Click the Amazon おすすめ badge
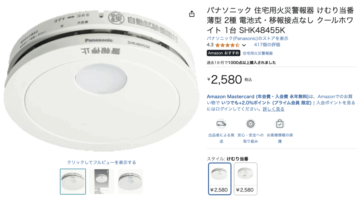 [223, 53]
